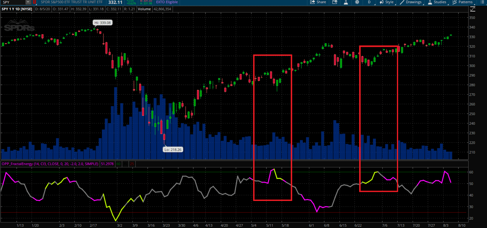Click the L: 331.18 low value
The height and width of the screenshot is (228, 487).
click(x=96, y=9)
